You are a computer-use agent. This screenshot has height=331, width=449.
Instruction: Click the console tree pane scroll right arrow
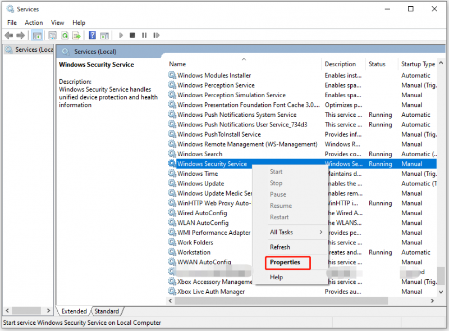[48, 311]
